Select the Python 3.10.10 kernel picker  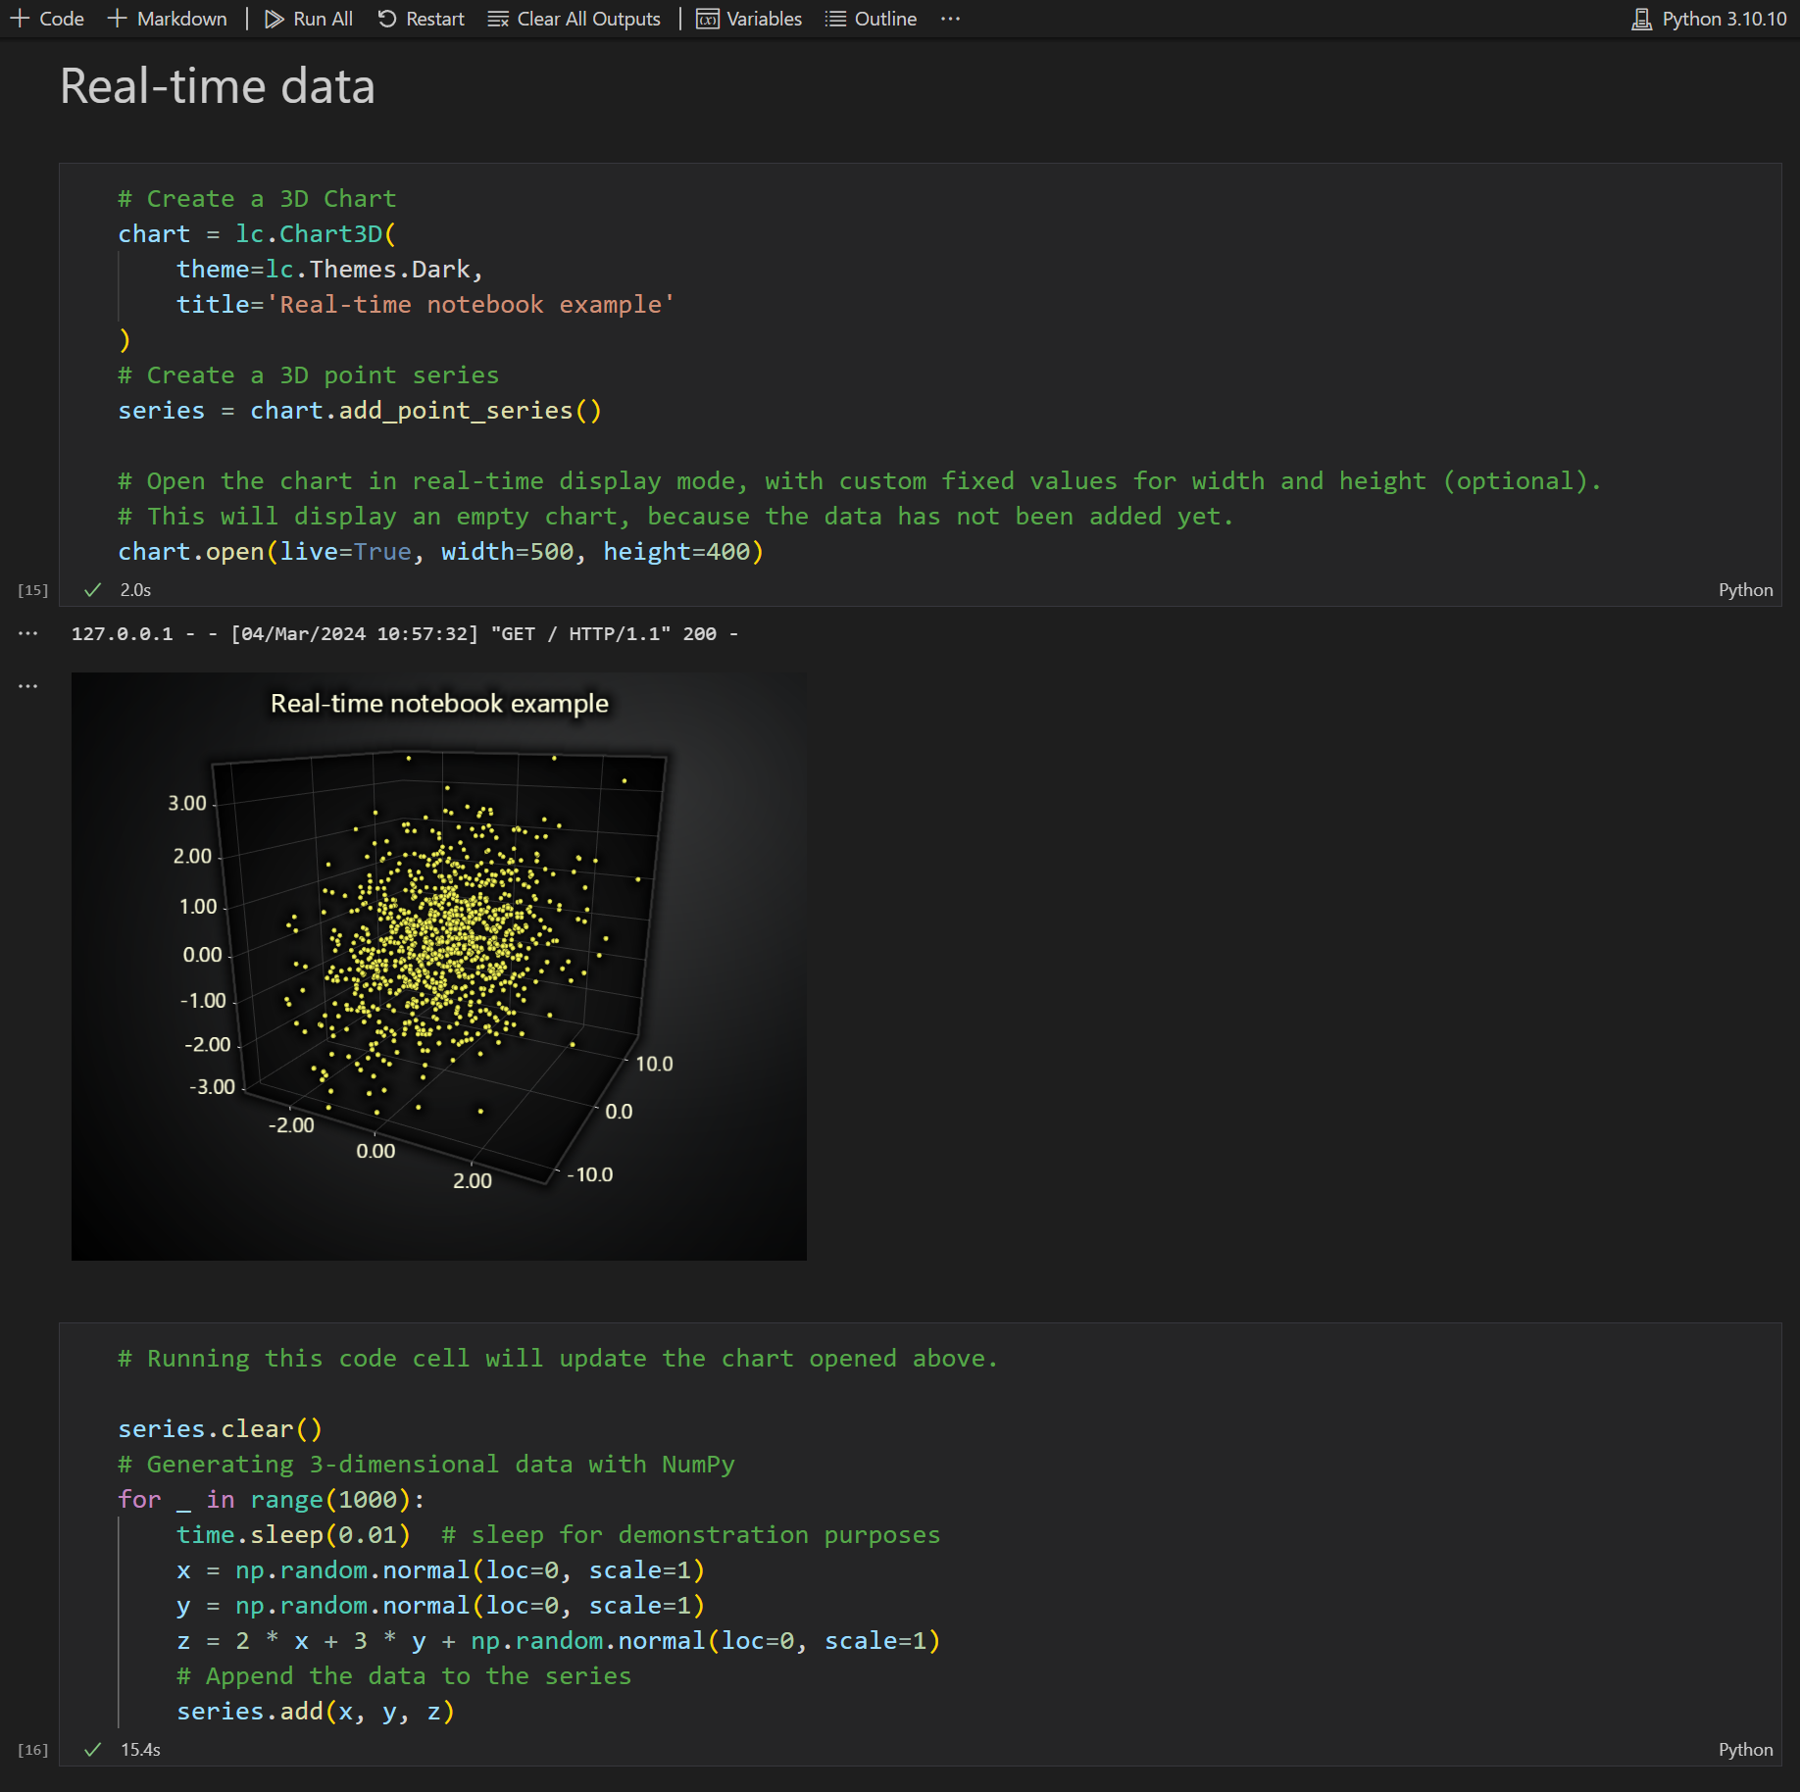click(x=1709, y=19)
